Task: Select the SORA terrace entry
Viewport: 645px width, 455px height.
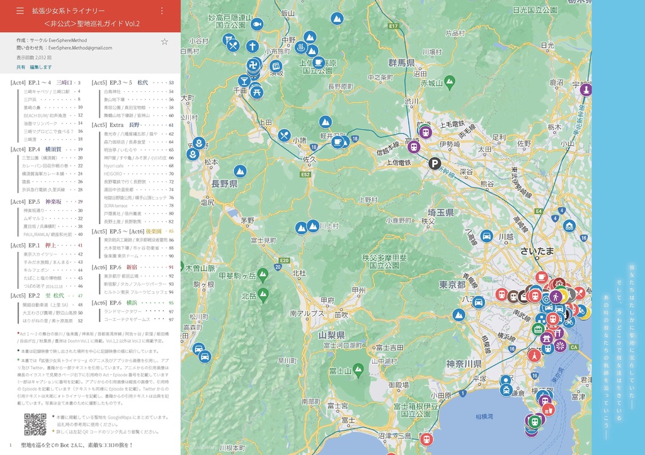Action: point(139,206)
